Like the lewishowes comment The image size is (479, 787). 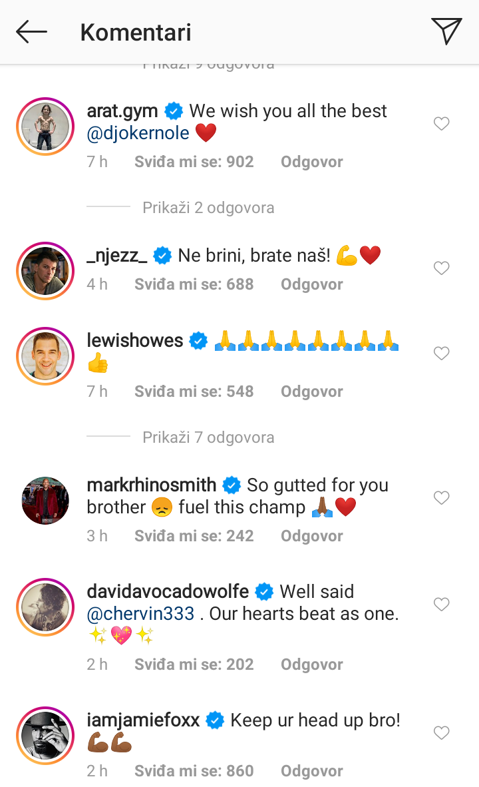(x=441, y=354)
